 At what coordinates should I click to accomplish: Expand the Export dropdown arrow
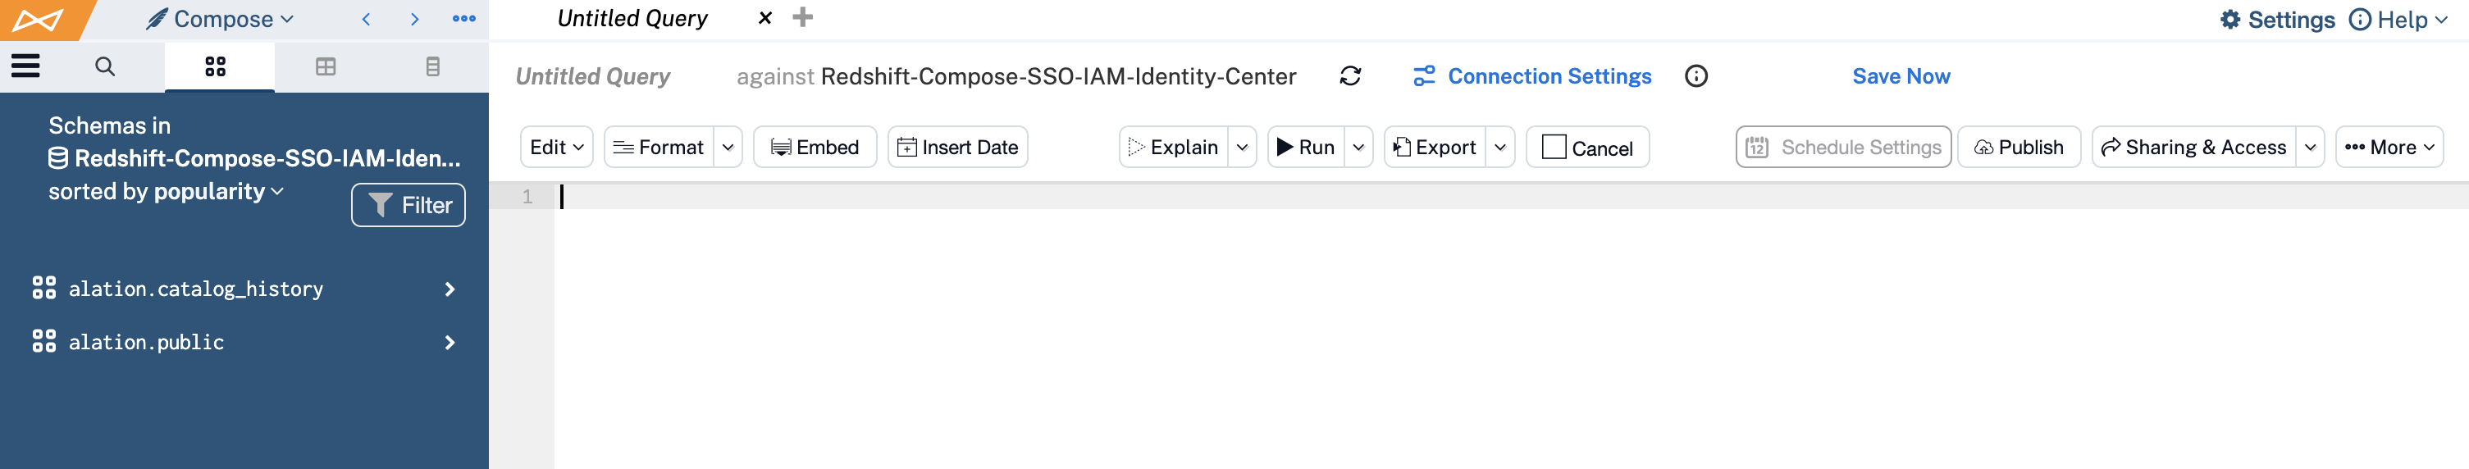tap(1500, 148)
